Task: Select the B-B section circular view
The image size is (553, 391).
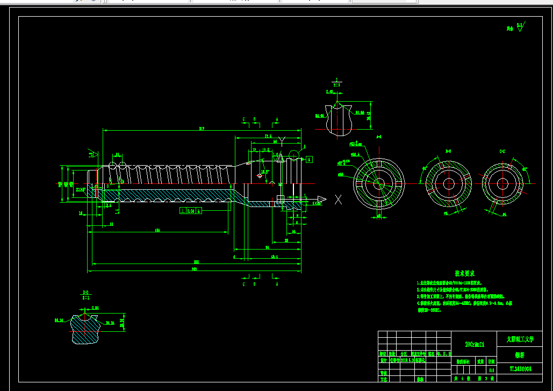Action: [x=449, y=184]
